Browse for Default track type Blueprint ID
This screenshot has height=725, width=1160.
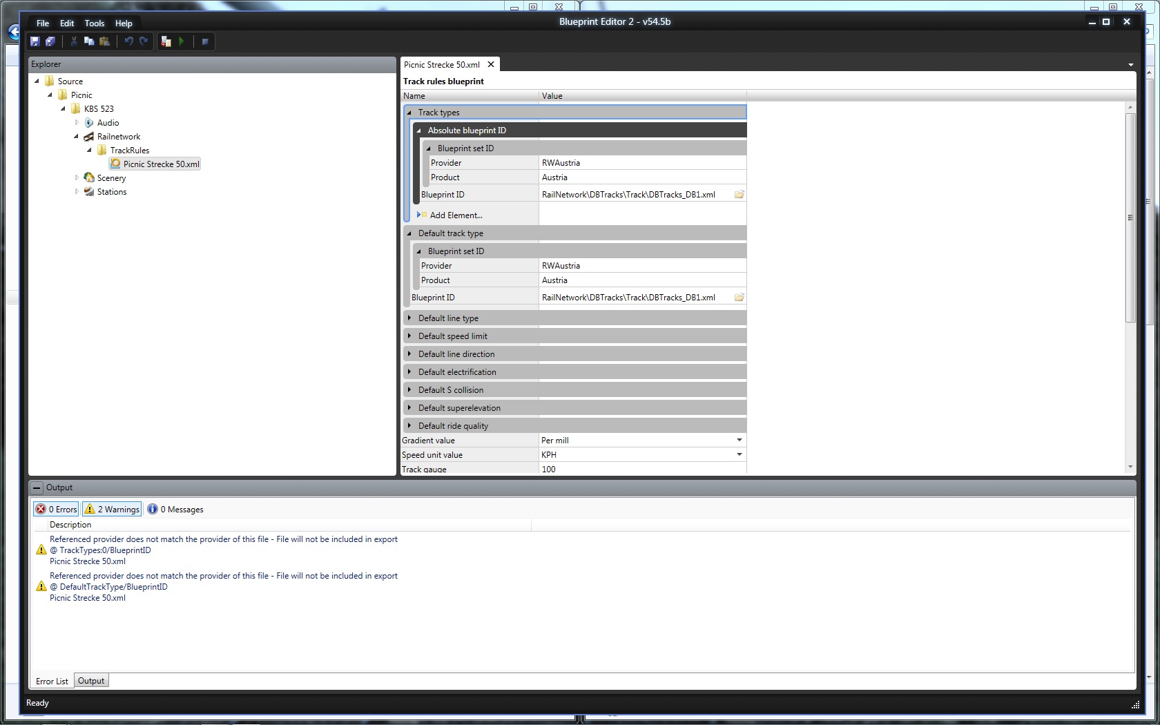(x=739, y=298)
